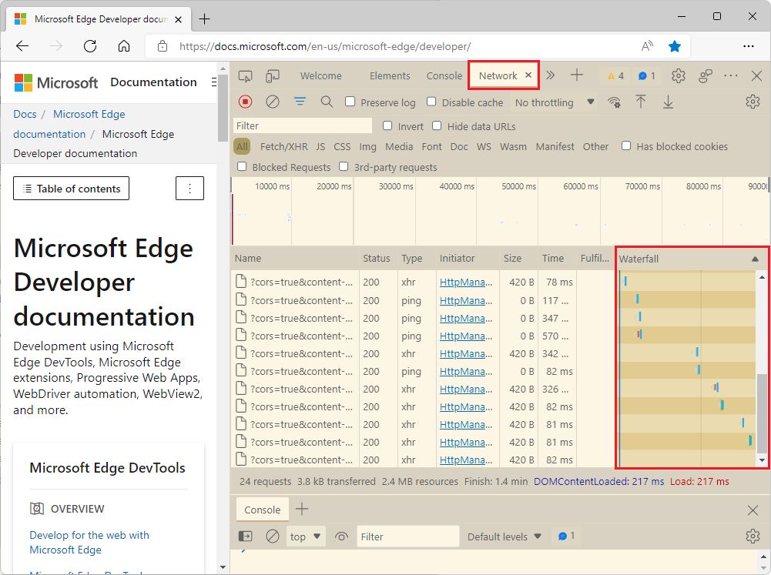Viewport: 771px width, 575px height.
Task: Click the Read aloud icon
Action: tap(647, 46)
